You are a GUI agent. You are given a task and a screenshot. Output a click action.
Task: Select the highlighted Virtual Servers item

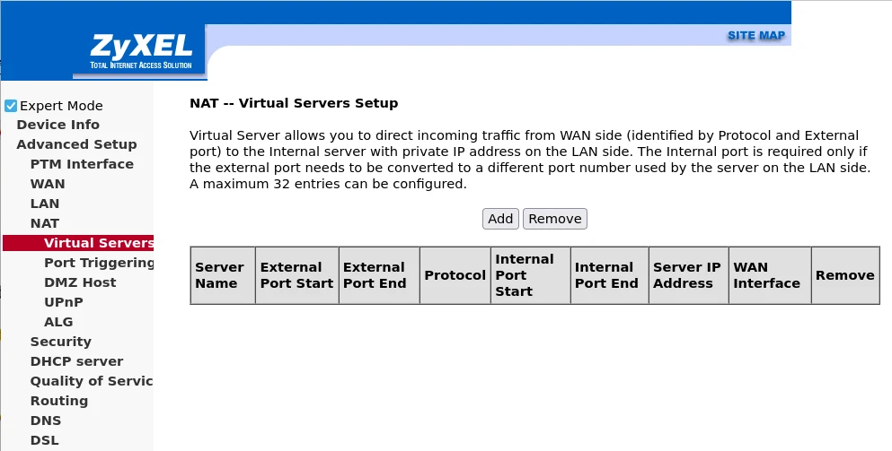[x=98, y=243]
